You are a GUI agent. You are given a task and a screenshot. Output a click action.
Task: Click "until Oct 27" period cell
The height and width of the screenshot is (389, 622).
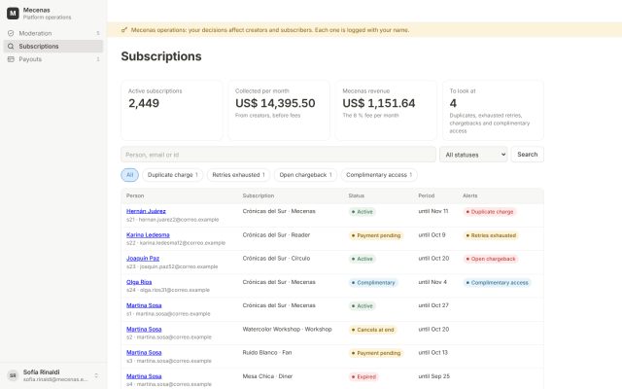coord(433,305)
